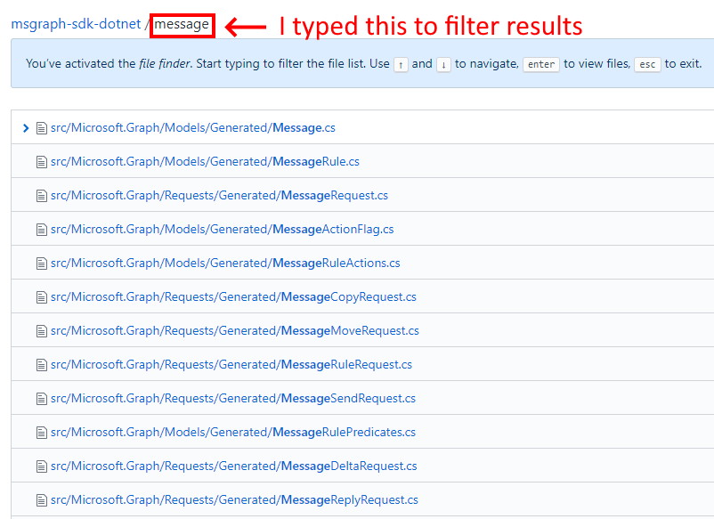Click the file icon beside MessageReplyRequest.cs

click(x=41, y=499)
